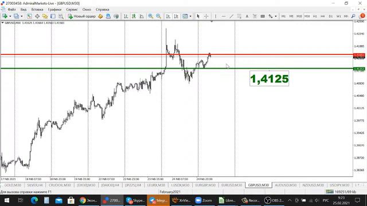Switch timeframe to D1
The width and height of the screenshot is (367, 206).
click(330, 16)
